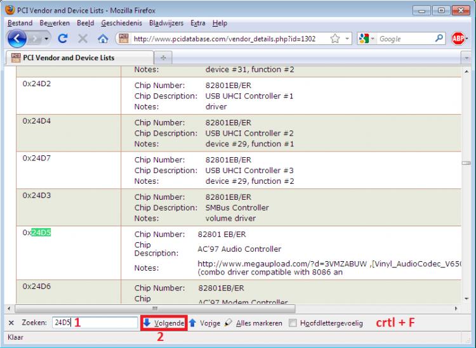
Task: Click the 'Klaar' status bar text
Action: tap(15, 337)
